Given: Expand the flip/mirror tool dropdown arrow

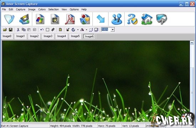Looking at the screenshot, I should (x=86, y=30).
